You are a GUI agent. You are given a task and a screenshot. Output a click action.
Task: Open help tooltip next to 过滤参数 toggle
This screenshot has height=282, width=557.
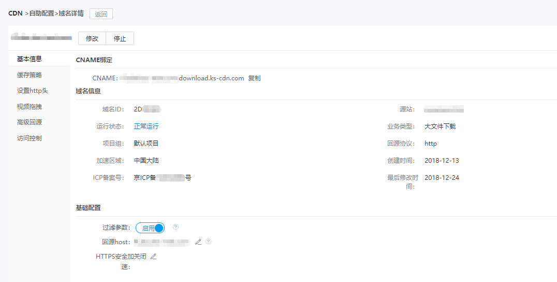(x=176, y=227)
